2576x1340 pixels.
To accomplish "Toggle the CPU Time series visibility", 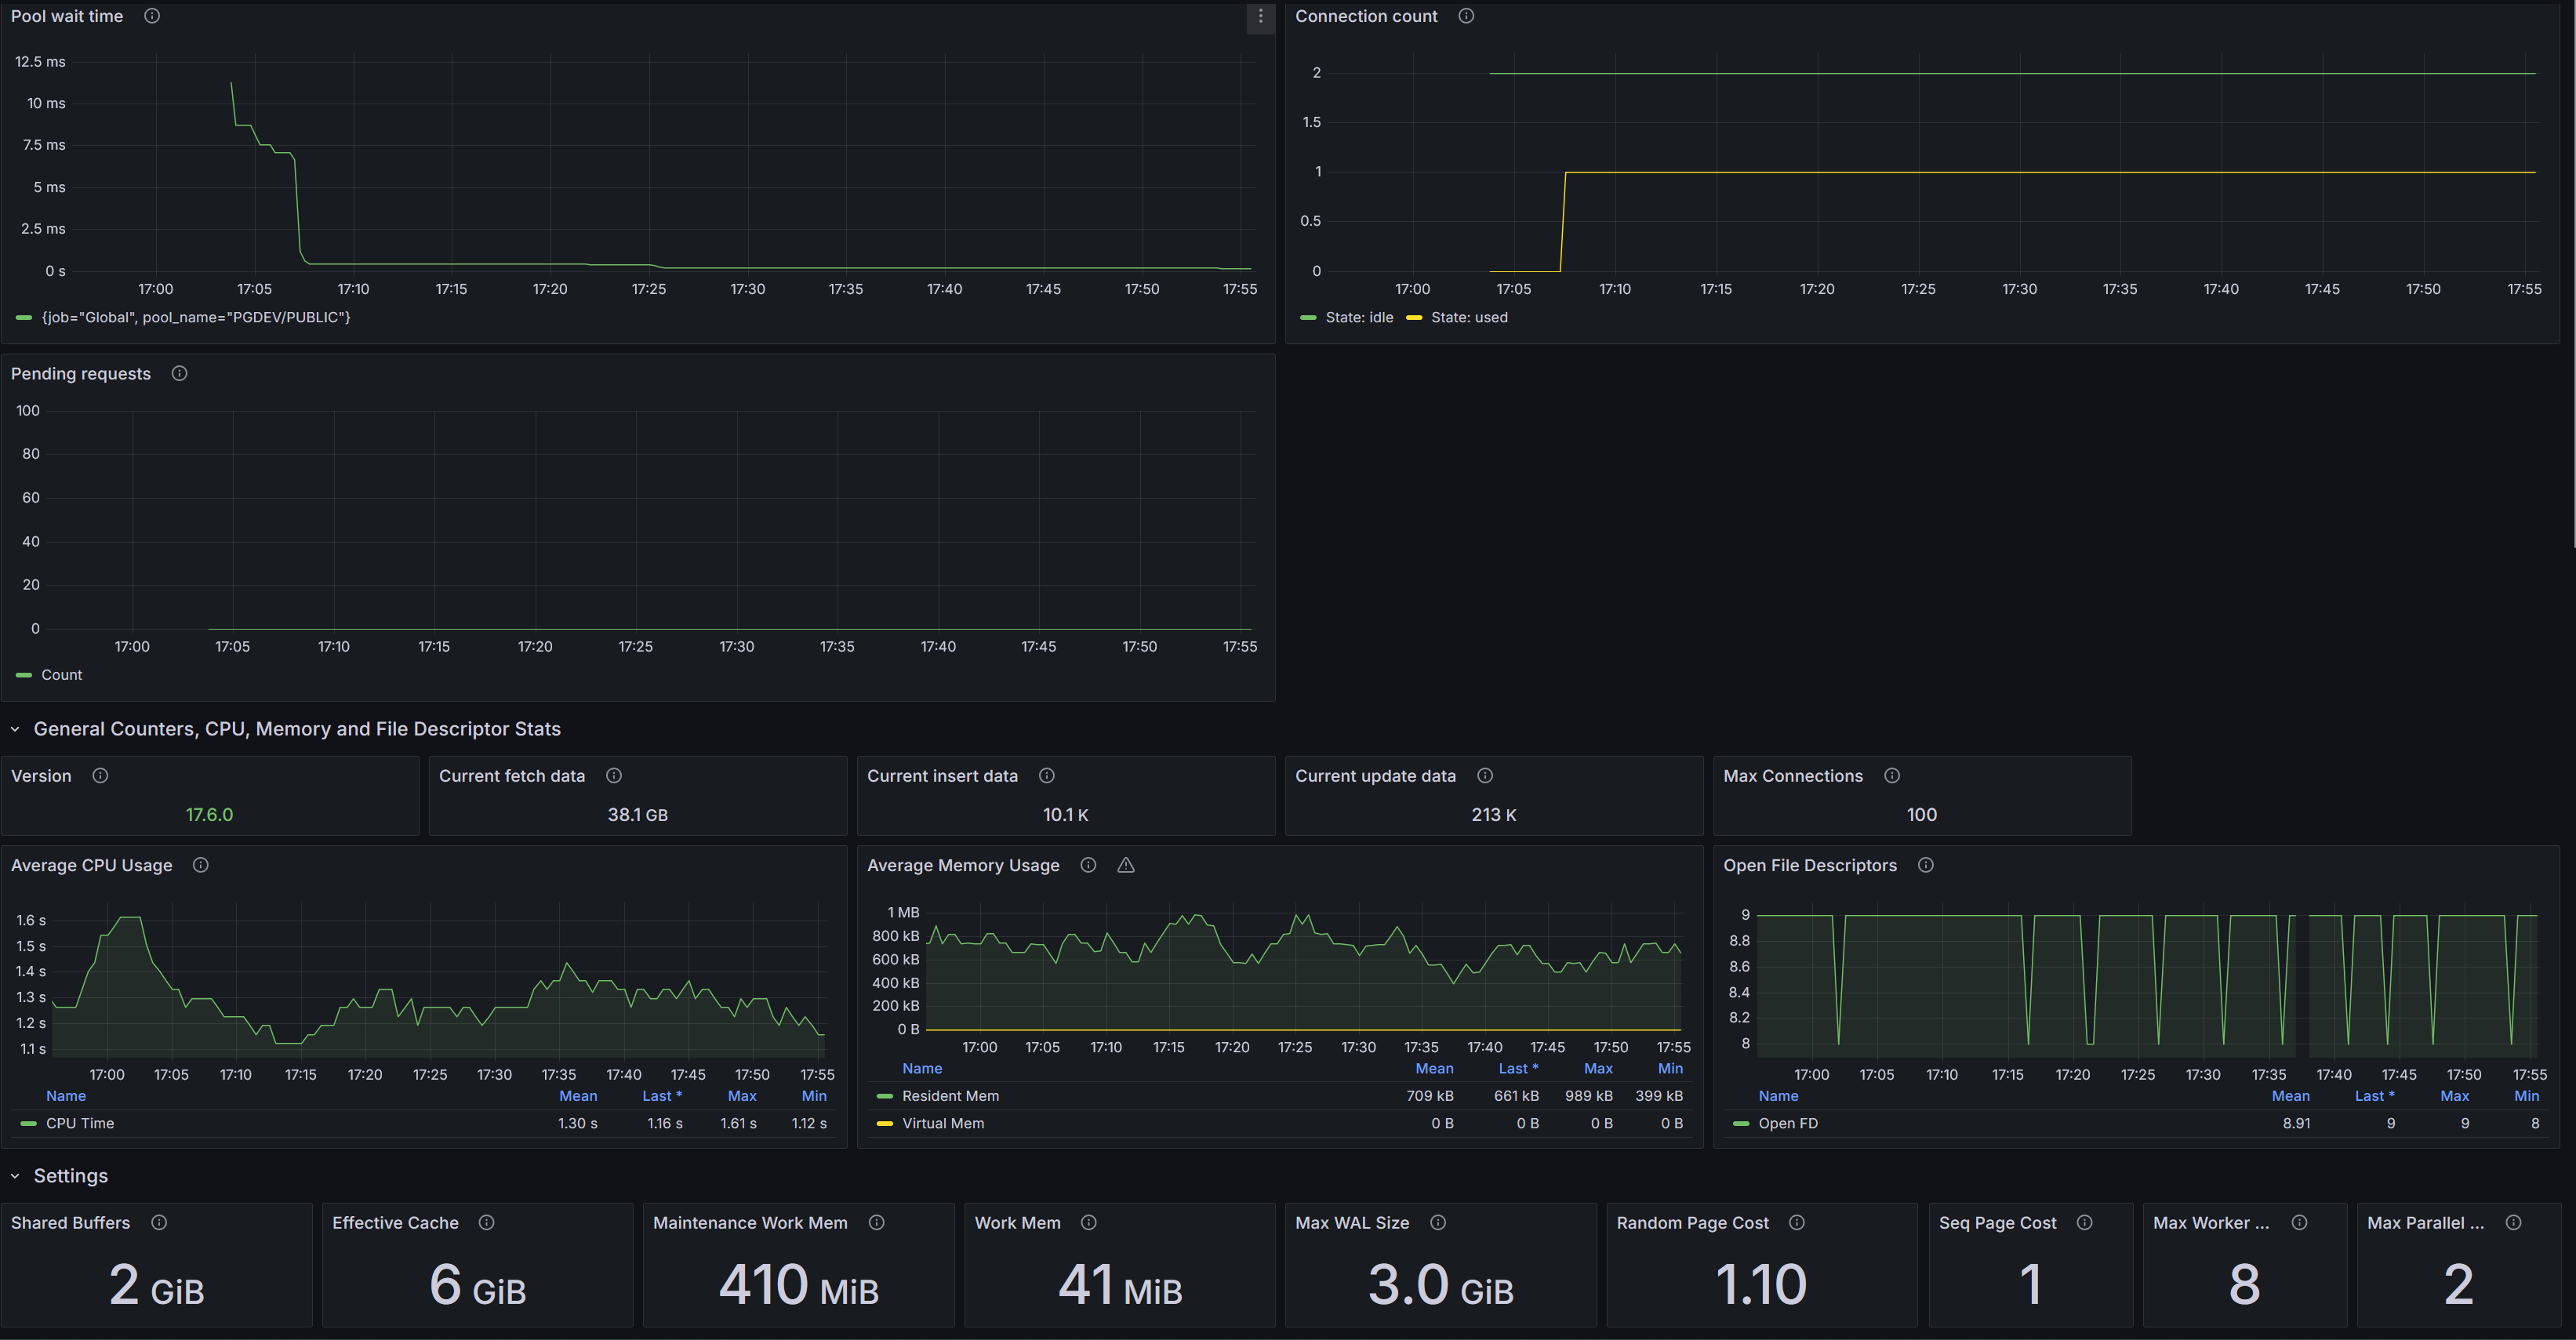I will 81,1123.
